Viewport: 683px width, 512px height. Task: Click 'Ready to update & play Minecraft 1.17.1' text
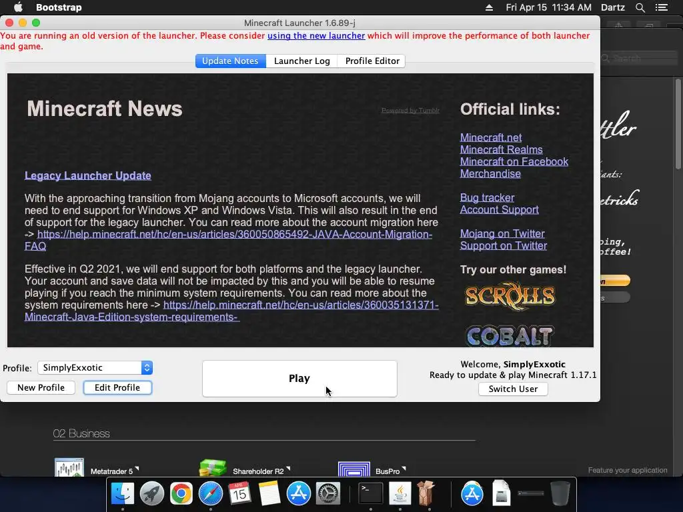pyautogui.click(x=513, y=375)
